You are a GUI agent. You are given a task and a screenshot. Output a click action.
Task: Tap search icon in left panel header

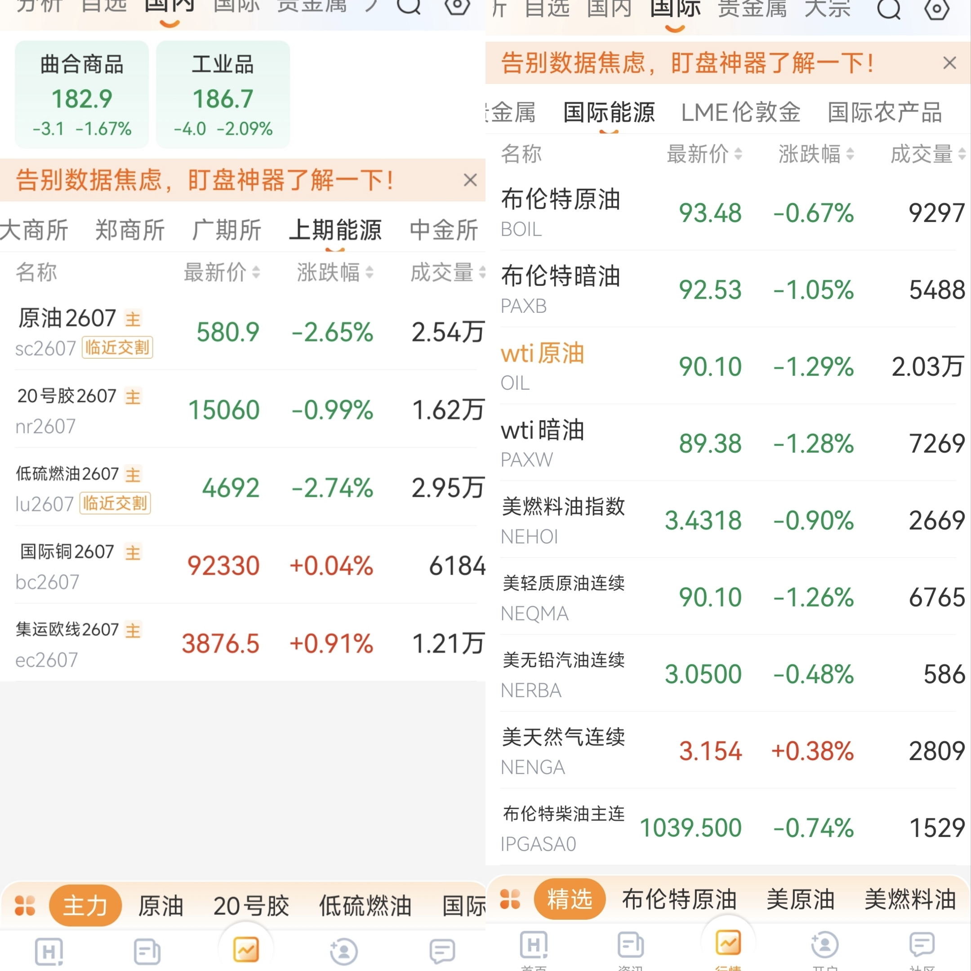click(x=408, y=6)
